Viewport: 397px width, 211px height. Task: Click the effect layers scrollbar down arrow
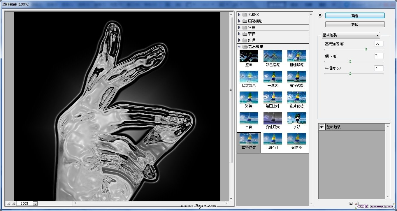(388, 197)
